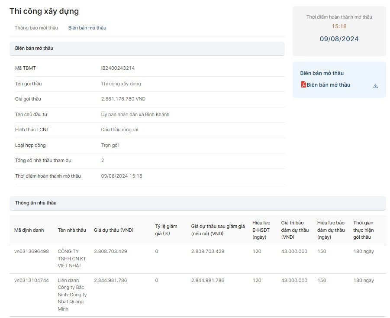Click the investor name Ủy ban nhân dân xã Bình Khánh
Screen dimensions: 390x318
[135, 114]
